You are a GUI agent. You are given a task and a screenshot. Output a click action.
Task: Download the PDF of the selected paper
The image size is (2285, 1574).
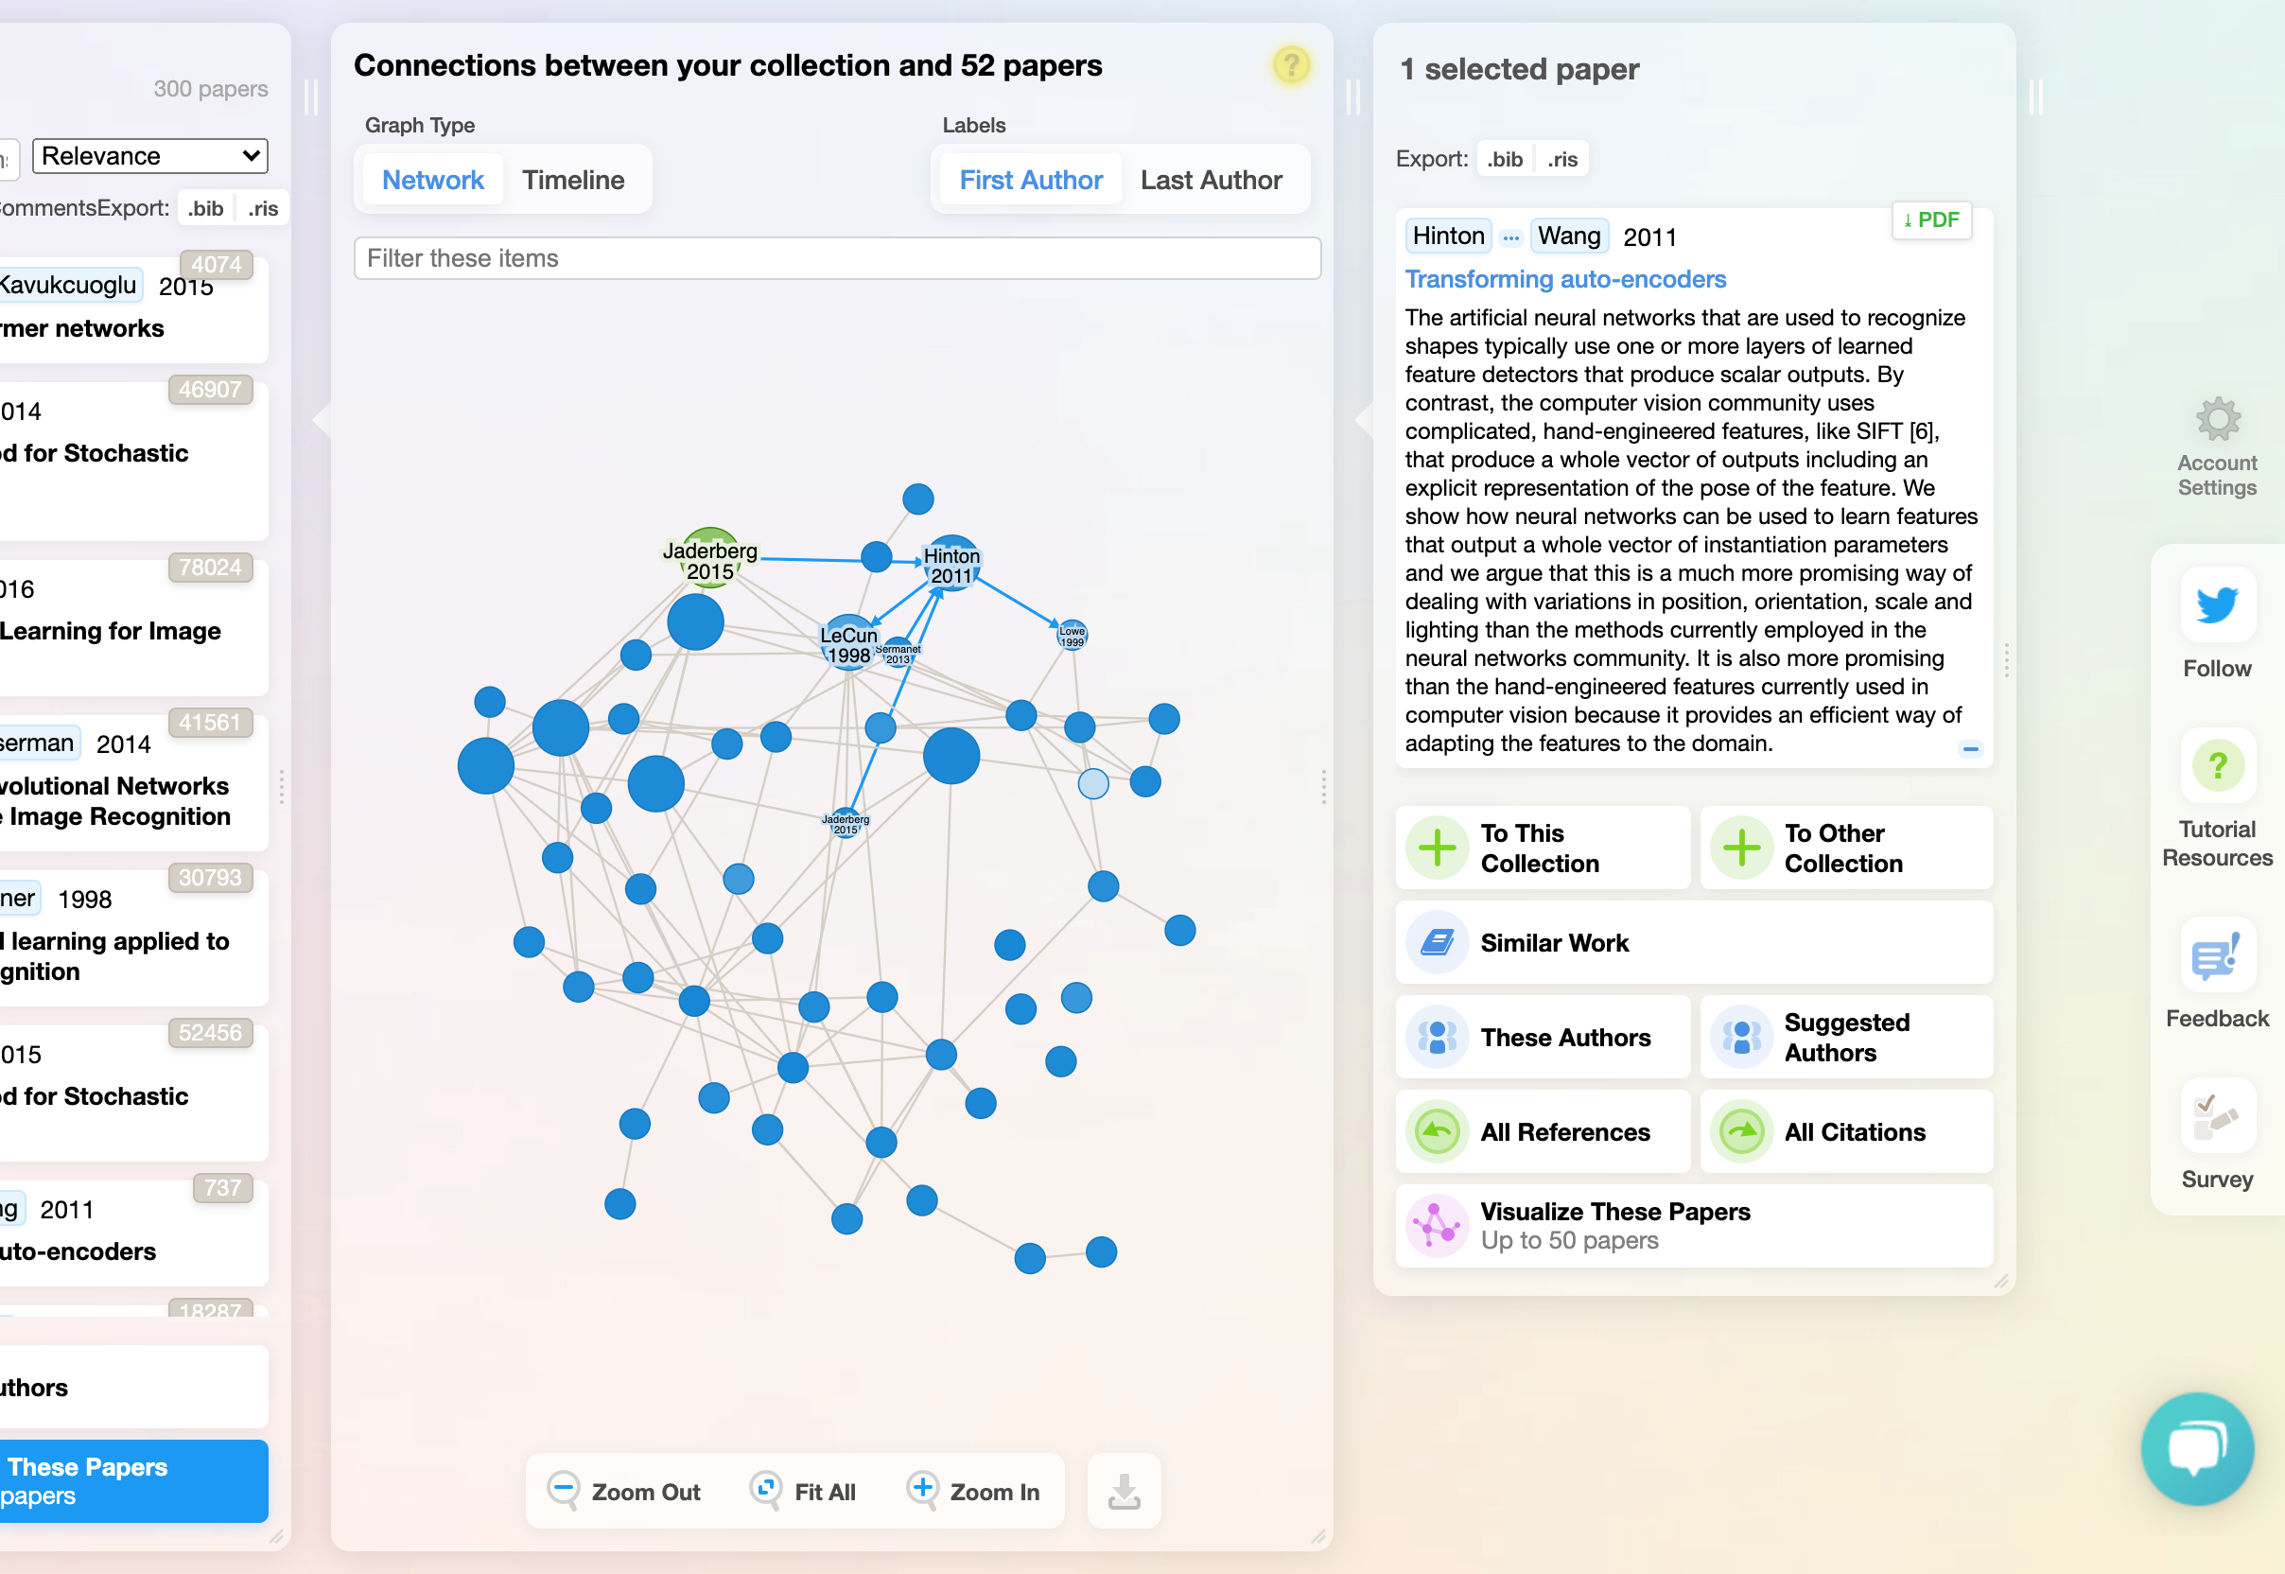(x=1930, y=220)
